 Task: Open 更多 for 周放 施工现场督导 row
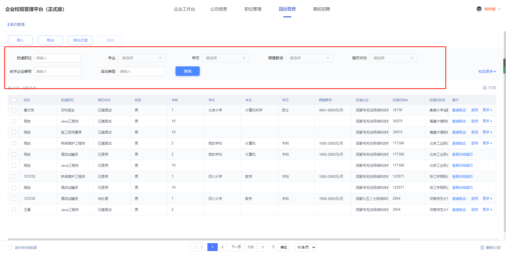(x=487, y=132)
